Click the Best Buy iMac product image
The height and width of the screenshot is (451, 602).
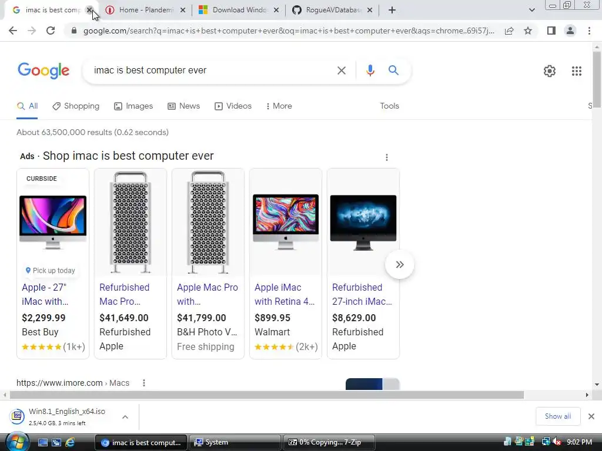53,223
